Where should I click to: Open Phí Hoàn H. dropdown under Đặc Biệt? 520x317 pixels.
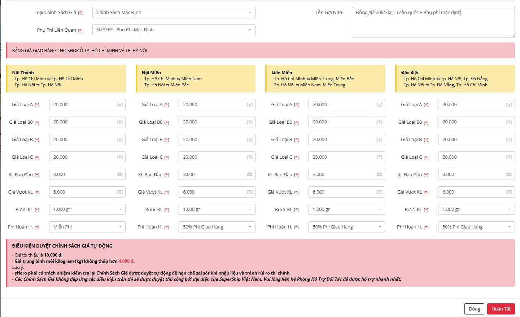[x=476, y=227]
